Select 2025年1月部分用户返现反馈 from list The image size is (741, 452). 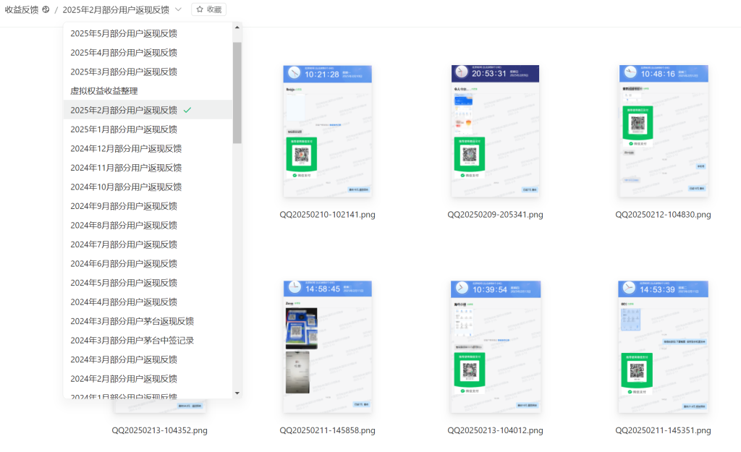click(148, 129)
